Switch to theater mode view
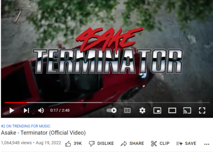 click(172, 111)
